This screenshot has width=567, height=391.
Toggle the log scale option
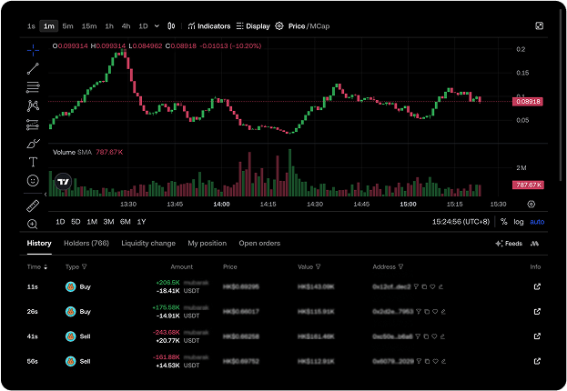coord(519,222)
